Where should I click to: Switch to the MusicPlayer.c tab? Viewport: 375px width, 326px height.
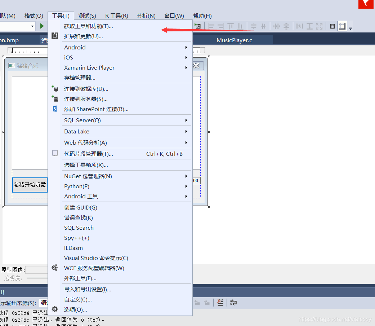pos(235,40)
